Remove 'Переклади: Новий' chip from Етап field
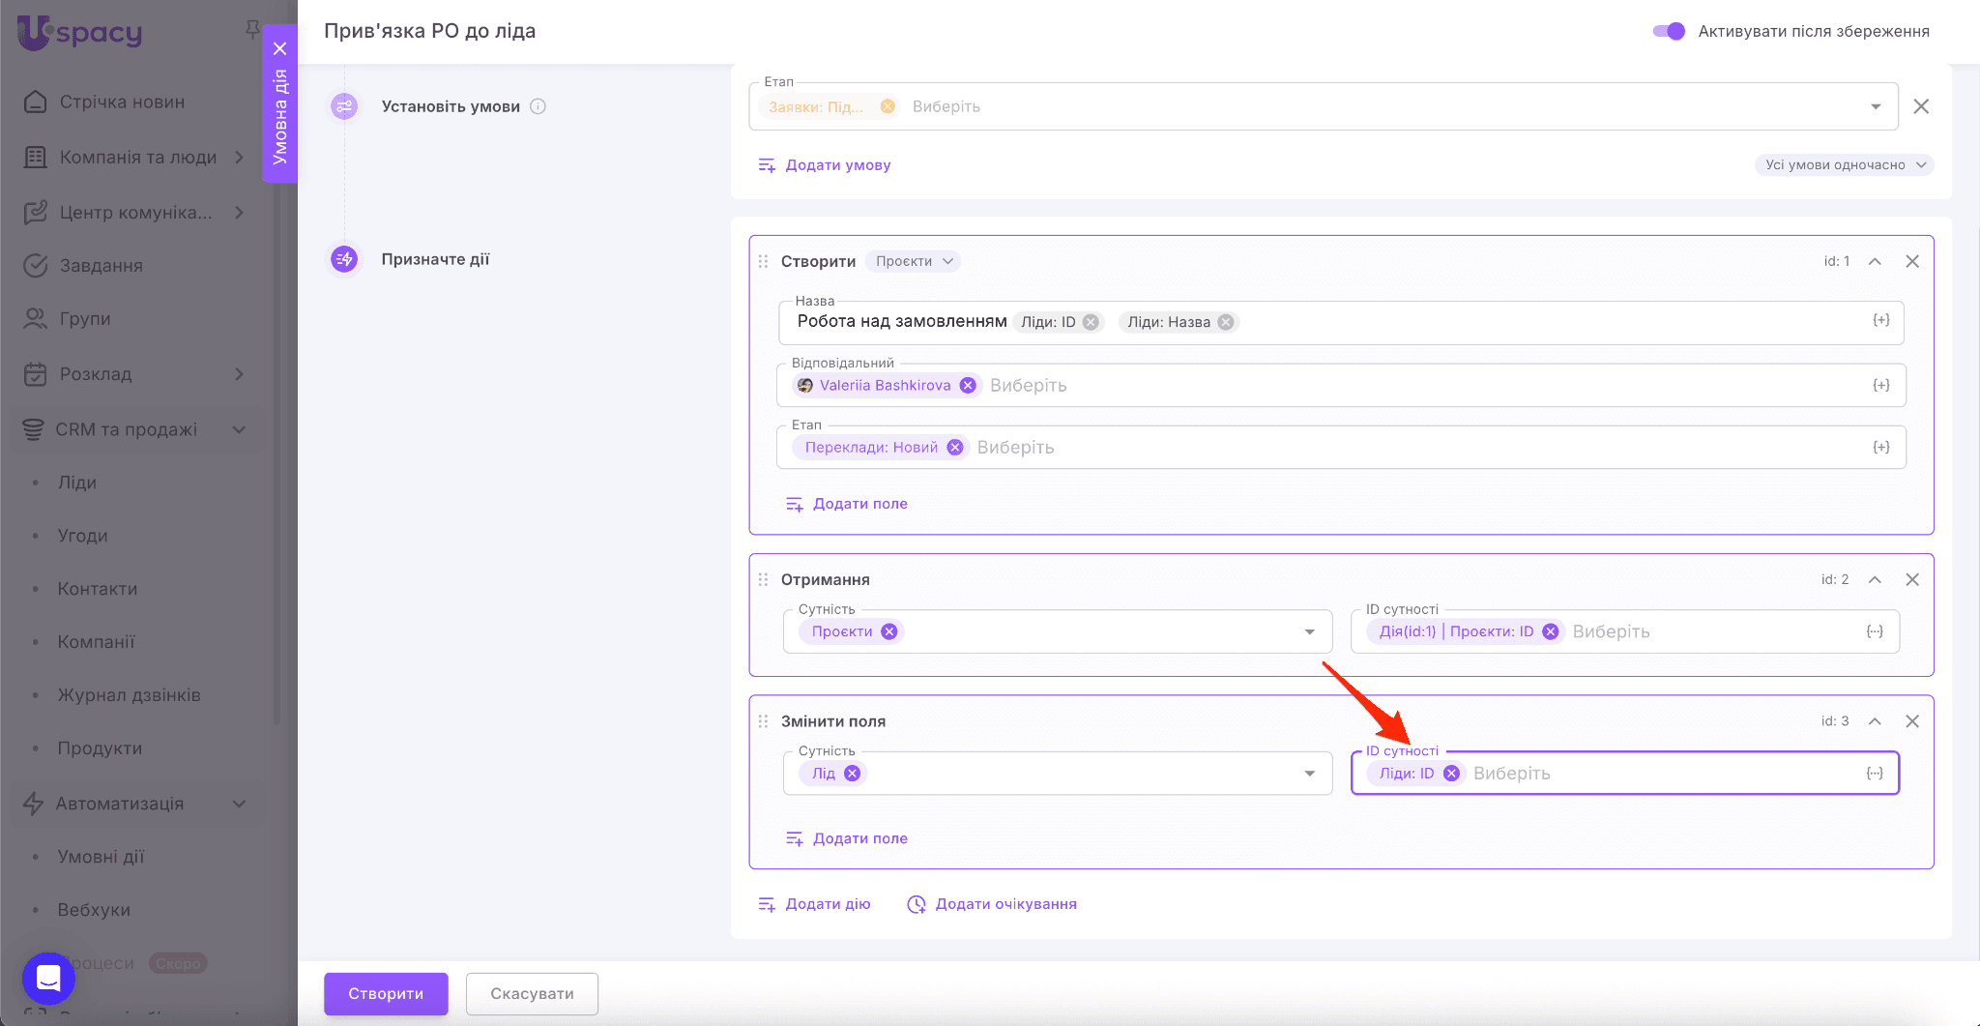Screen dimensions: 1980x1026 [x=955, y=447]
